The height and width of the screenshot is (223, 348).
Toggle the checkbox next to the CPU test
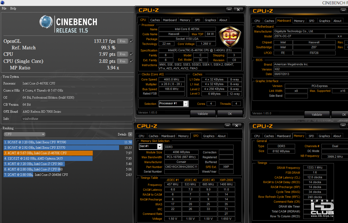131,54
